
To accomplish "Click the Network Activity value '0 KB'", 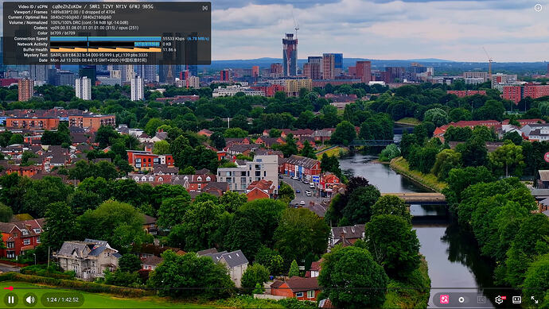I will point(166,44).
